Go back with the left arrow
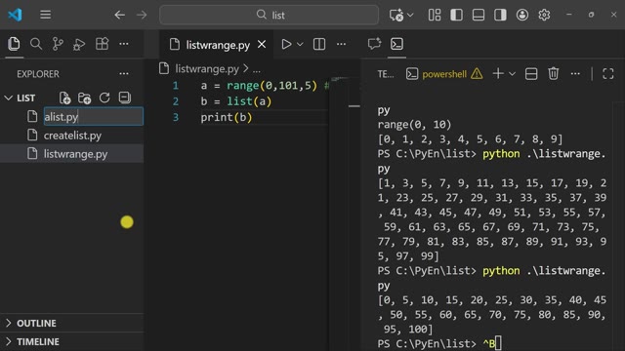The image size is (625, 351). 119,16
